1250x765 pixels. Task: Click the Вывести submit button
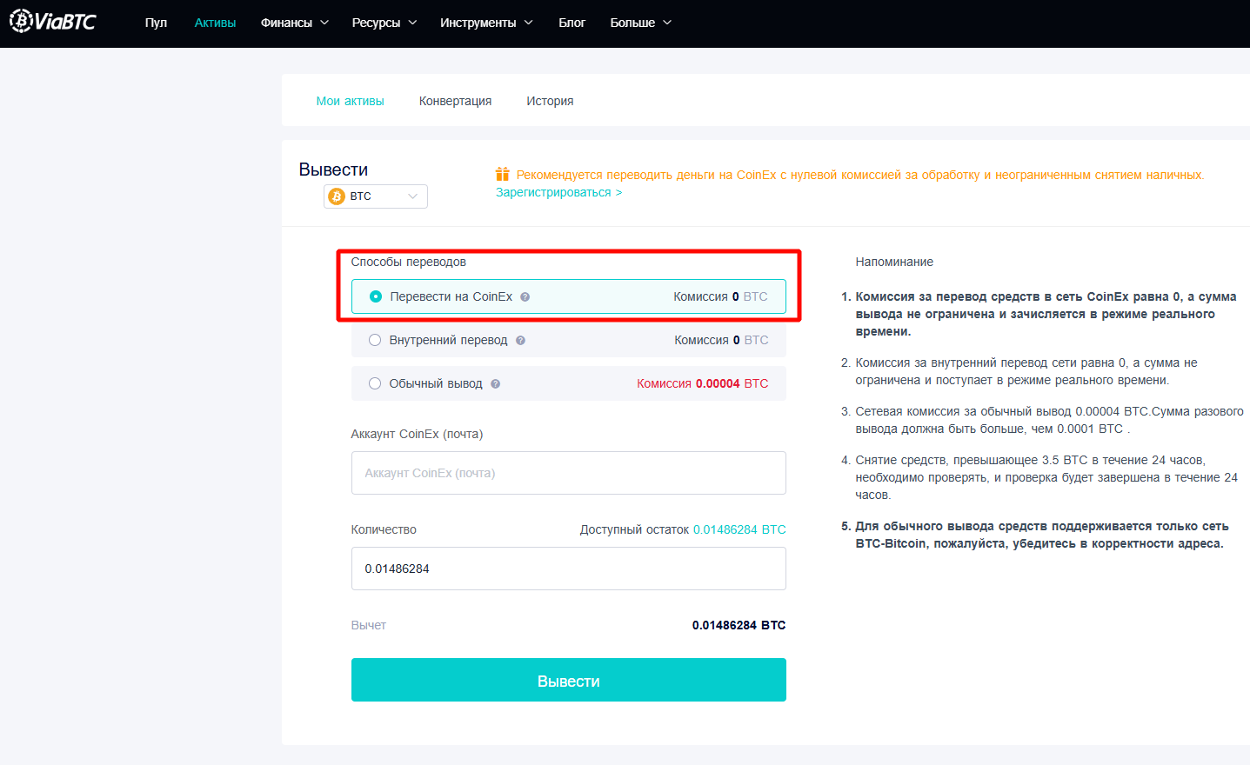(569, 680)
